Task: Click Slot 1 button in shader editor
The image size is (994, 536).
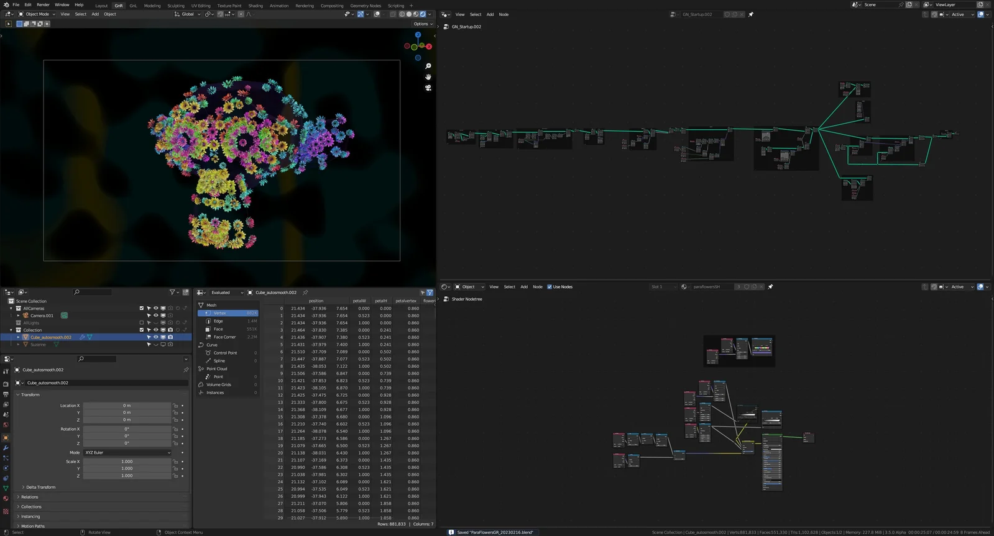Action: pyautogui.click(x=663, y=287)
